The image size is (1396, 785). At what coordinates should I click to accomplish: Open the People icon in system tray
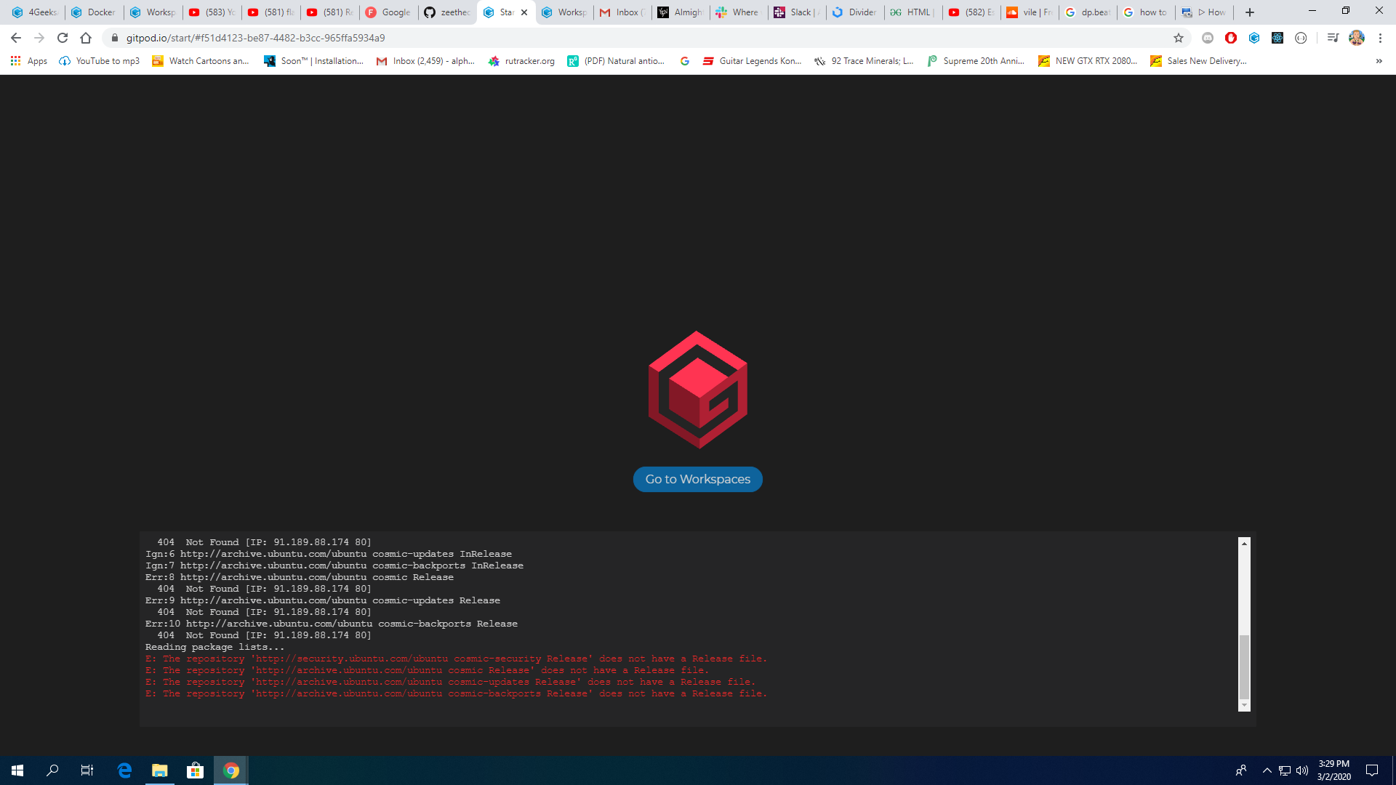(x=1241, y=770)
